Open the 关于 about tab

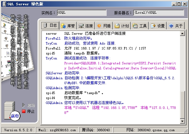[x=176, y=26]
